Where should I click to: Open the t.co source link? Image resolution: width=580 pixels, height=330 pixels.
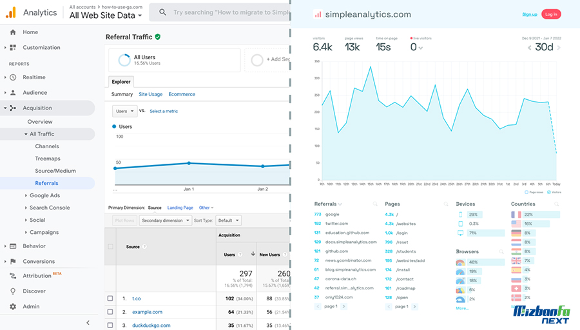[x=137, y=298]
